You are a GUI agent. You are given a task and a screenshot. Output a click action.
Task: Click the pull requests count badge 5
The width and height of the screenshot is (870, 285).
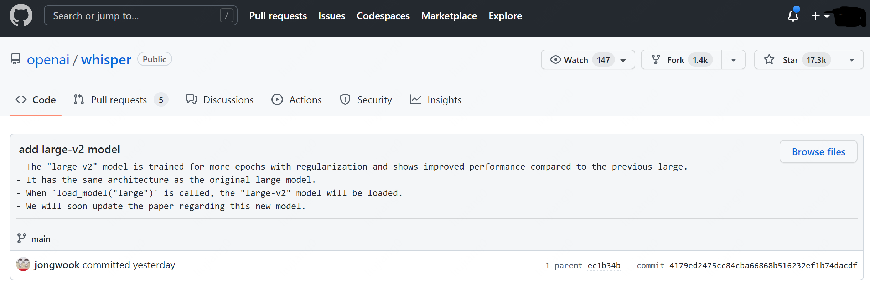[x=161, y=100]
